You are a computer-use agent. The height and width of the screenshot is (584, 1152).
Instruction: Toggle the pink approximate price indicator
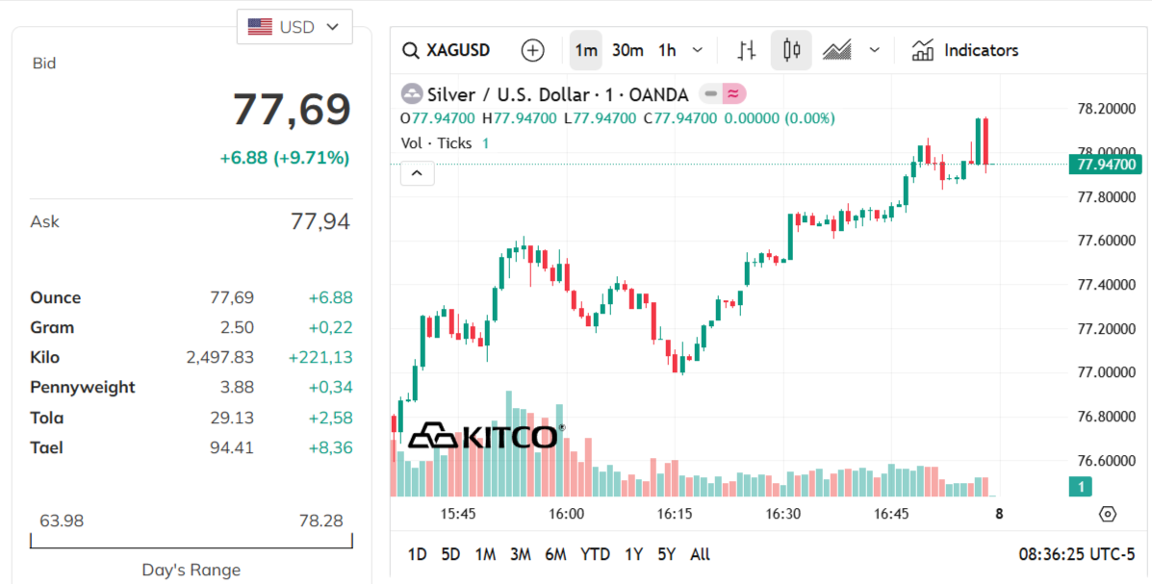coord(733,93)
